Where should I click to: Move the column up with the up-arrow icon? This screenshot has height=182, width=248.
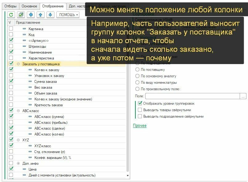(x=41, y=15)
